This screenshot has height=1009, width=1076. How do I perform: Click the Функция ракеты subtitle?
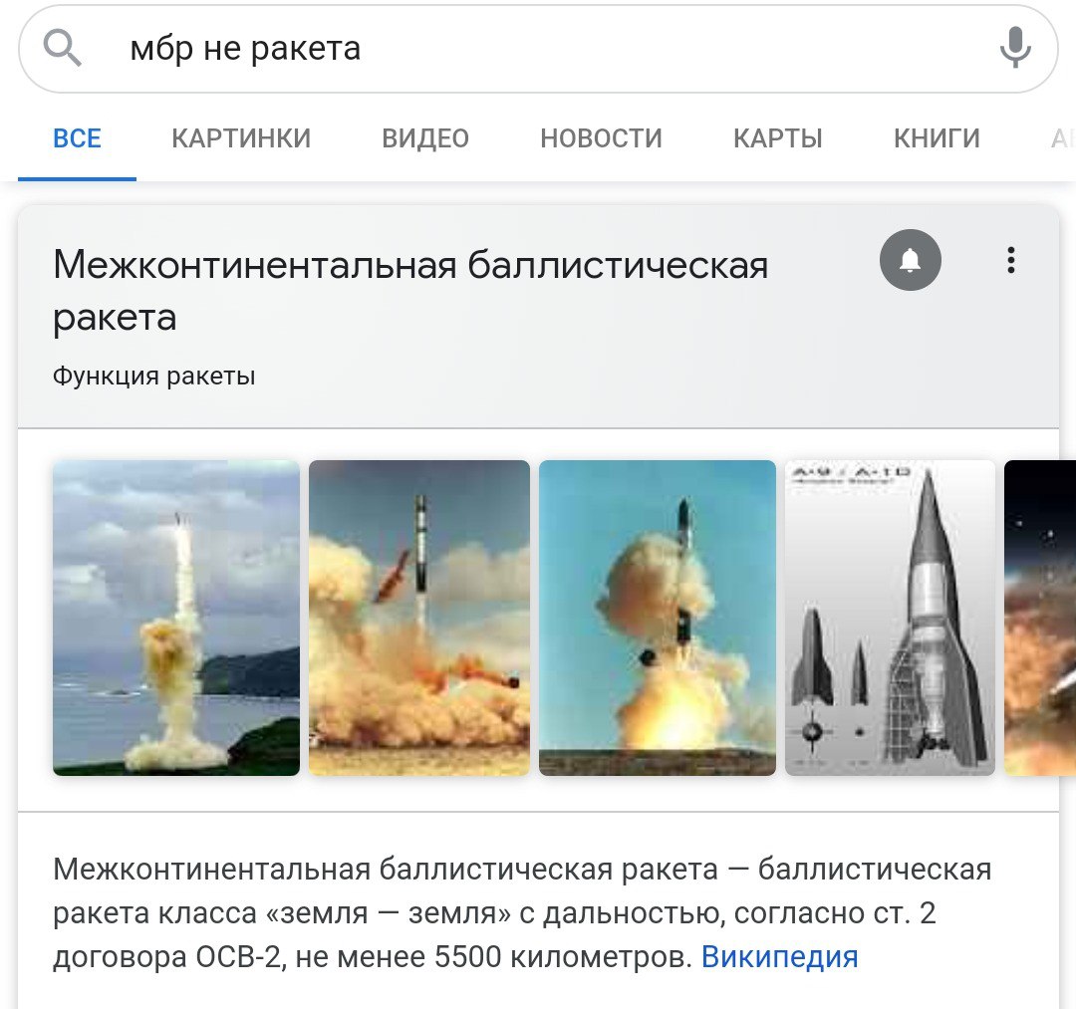click(153, 376)
